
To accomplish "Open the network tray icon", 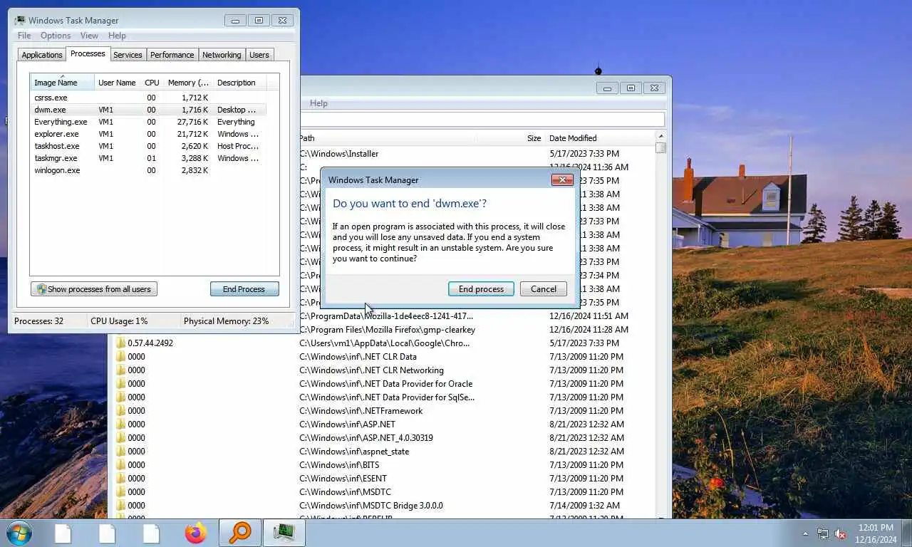I will point(823,533).
